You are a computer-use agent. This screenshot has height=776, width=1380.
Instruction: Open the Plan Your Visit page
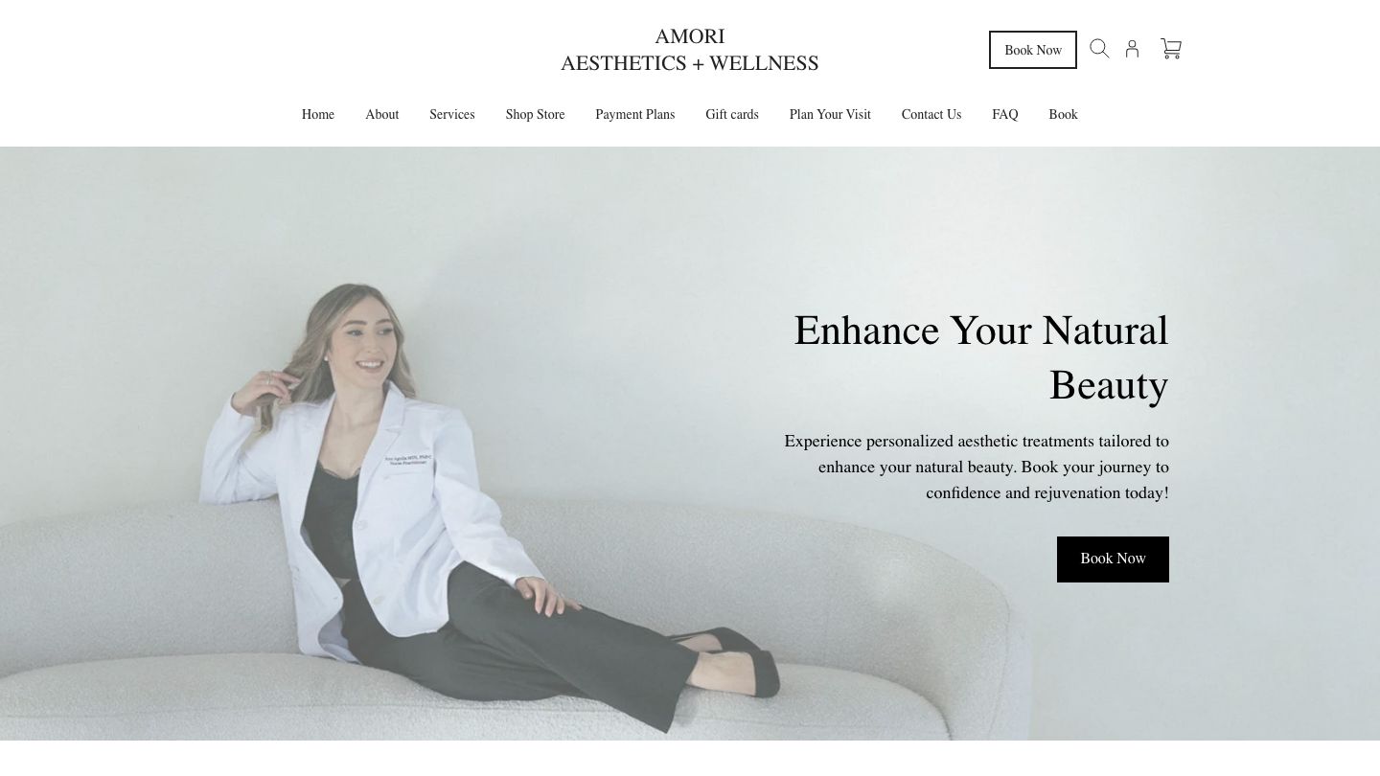coord(830,115)
